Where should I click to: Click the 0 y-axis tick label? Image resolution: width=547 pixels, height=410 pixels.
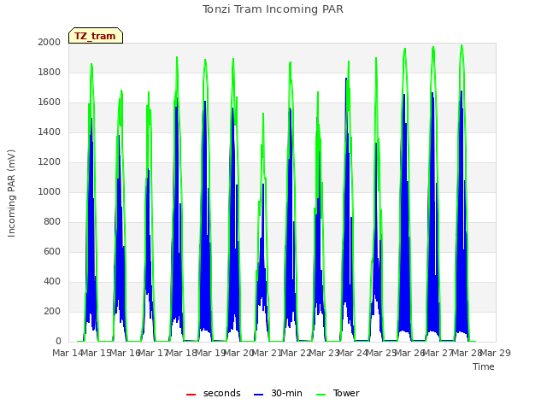58,342
